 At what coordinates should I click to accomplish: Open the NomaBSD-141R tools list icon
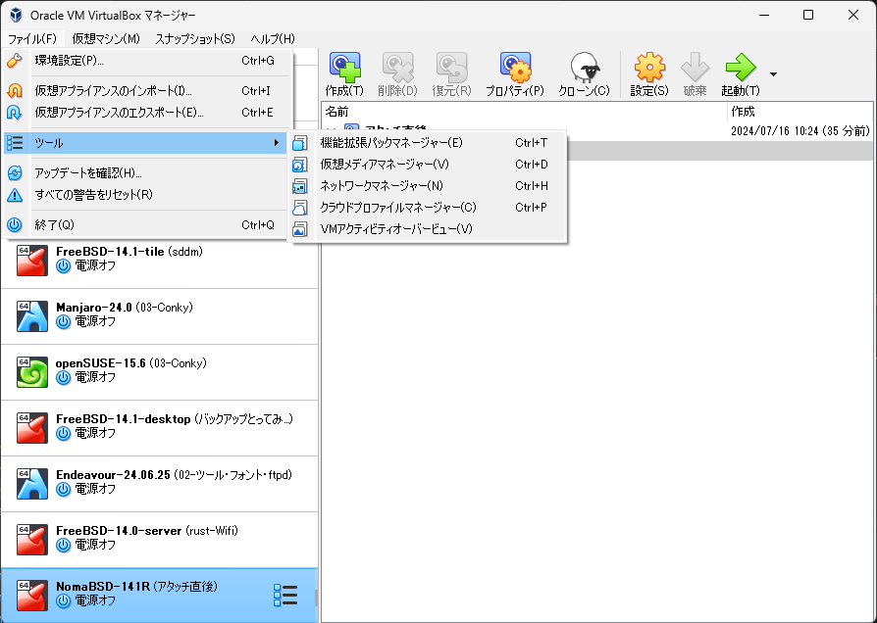(285, 596)
